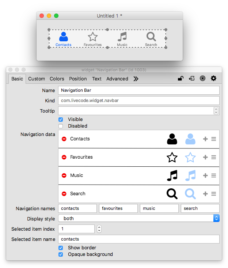Enable the Disabled checkbox
The height and width of the screenshot is (268, 228).
coord(61,126)
